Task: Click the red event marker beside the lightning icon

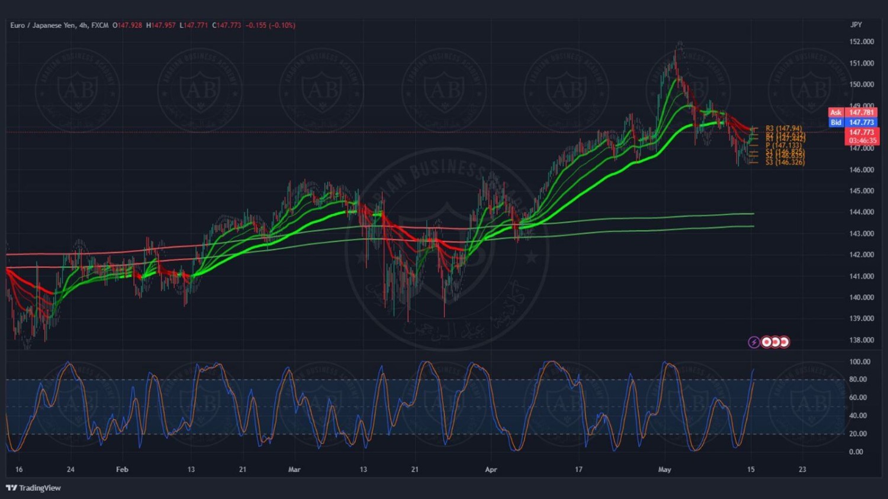Action: pyautogui.click(x=767, y=342)
